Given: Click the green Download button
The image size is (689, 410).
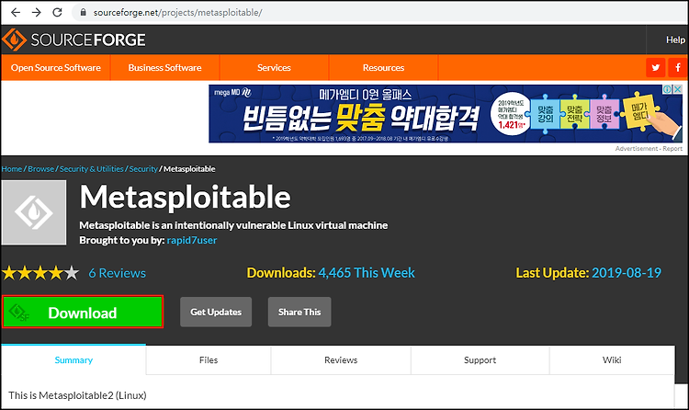Looking at the screenshot, I should [83, 312].
